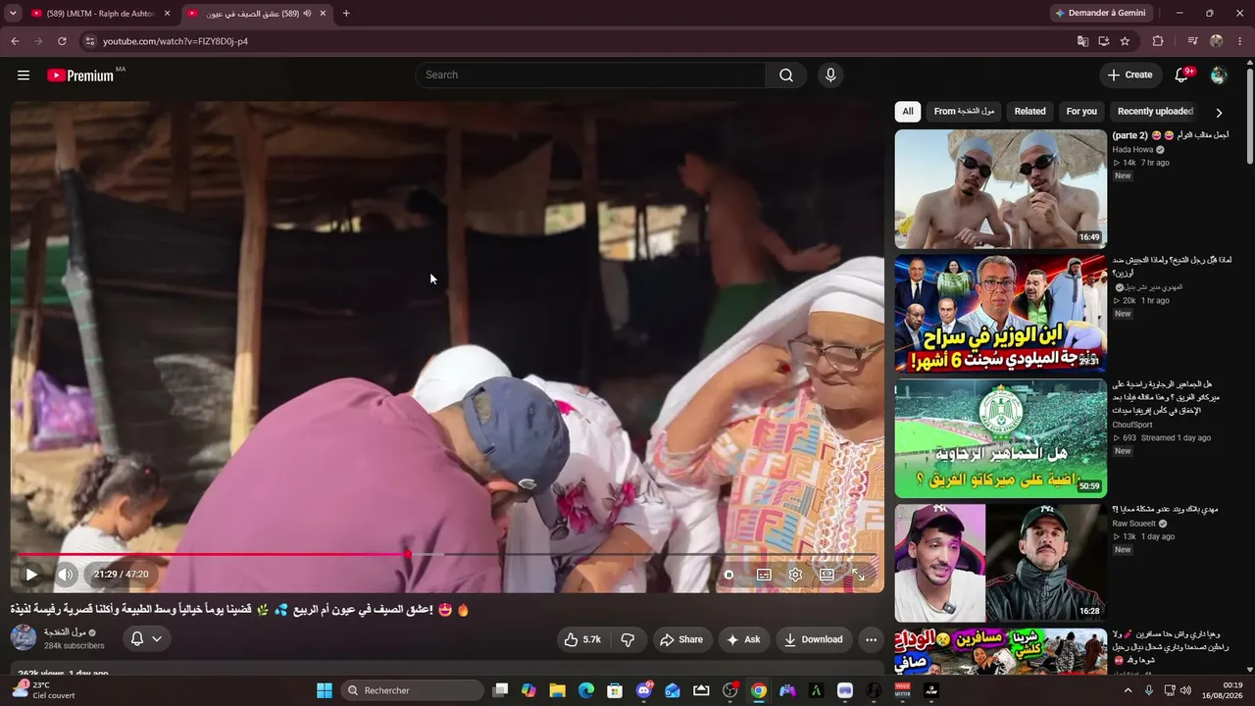Select the For you filter chip
The image size is (1255, 706).
pos(1081,112)
